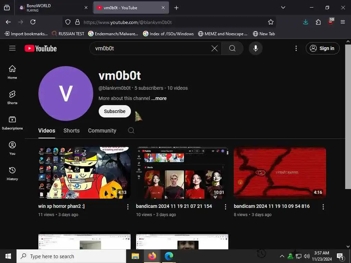Open options for 'bandicam 2024 11 19 10 09 54 816'
Viewport: 351px width, 263px height.
coord(323,207)
